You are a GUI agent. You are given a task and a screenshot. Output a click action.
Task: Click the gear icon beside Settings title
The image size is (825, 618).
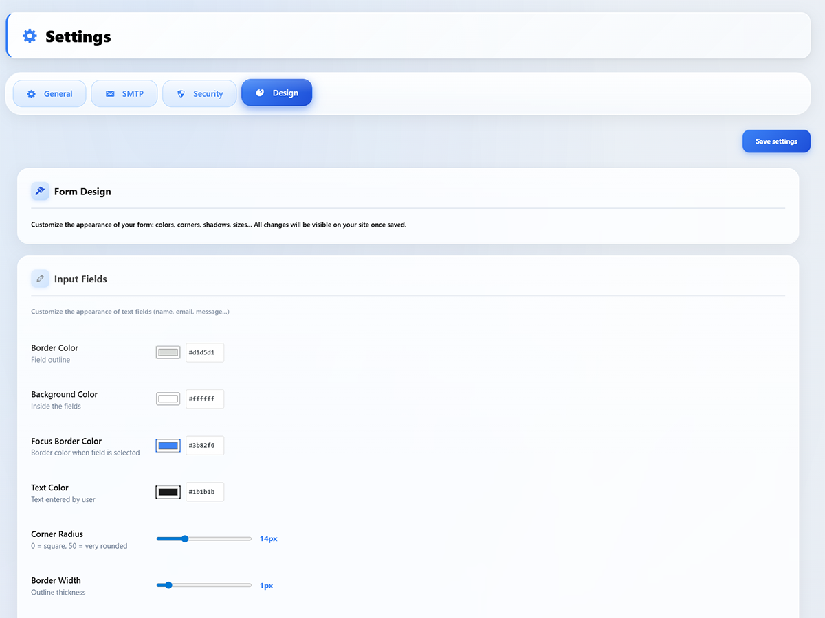point(30,36)
